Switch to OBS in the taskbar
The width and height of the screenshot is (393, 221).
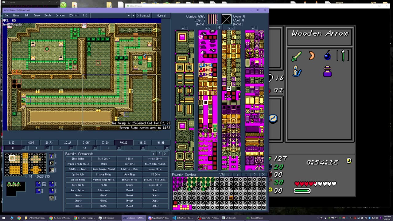209,218
